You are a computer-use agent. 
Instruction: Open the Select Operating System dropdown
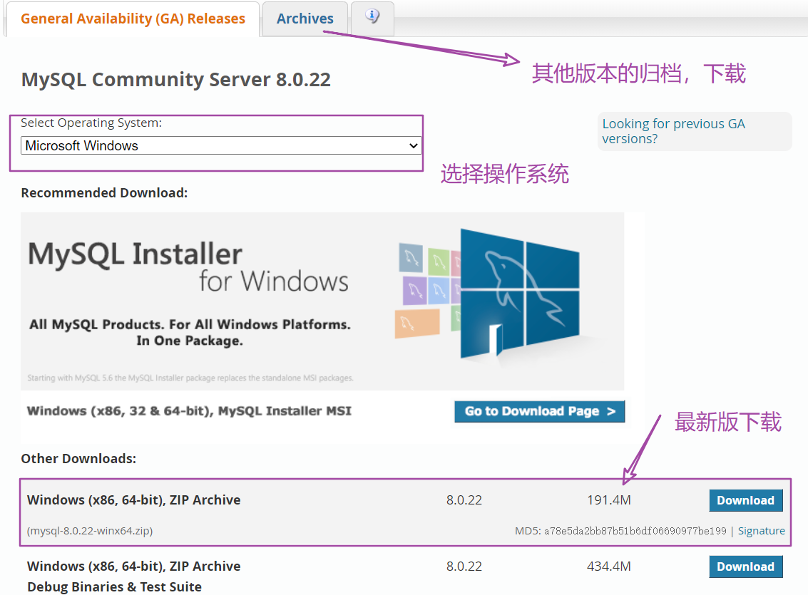pos(221,145)
